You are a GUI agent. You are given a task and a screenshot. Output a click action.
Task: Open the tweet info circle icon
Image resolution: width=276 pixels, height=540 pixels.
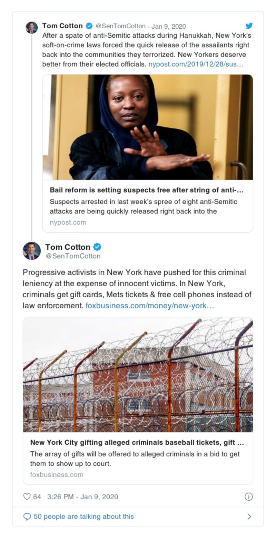tap(248, 496)
